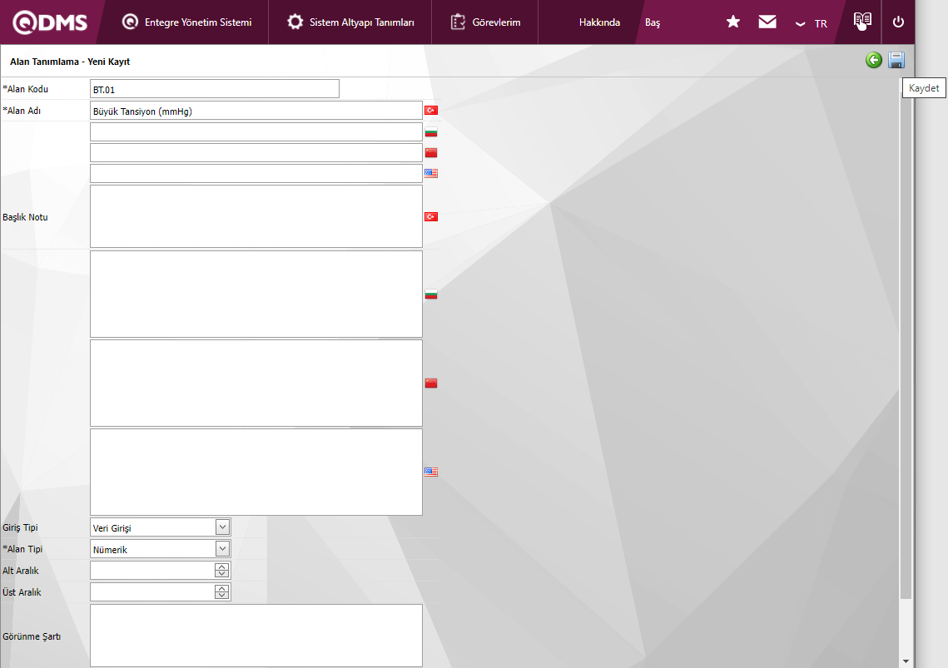The height and width of the screenshot is (668, 948).
Task: Open favorites star icon
Action: (732, 22)
